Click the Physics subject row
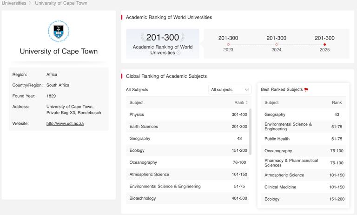 (x=188, y=114)
